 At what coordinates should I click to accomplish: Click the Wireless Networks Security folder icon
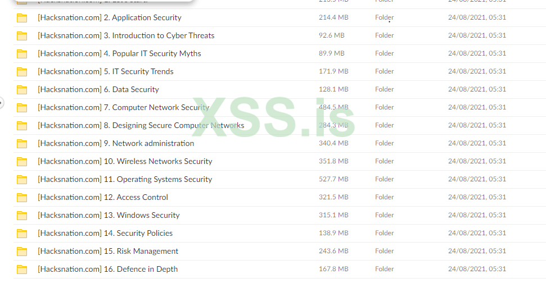coord(22,162)
